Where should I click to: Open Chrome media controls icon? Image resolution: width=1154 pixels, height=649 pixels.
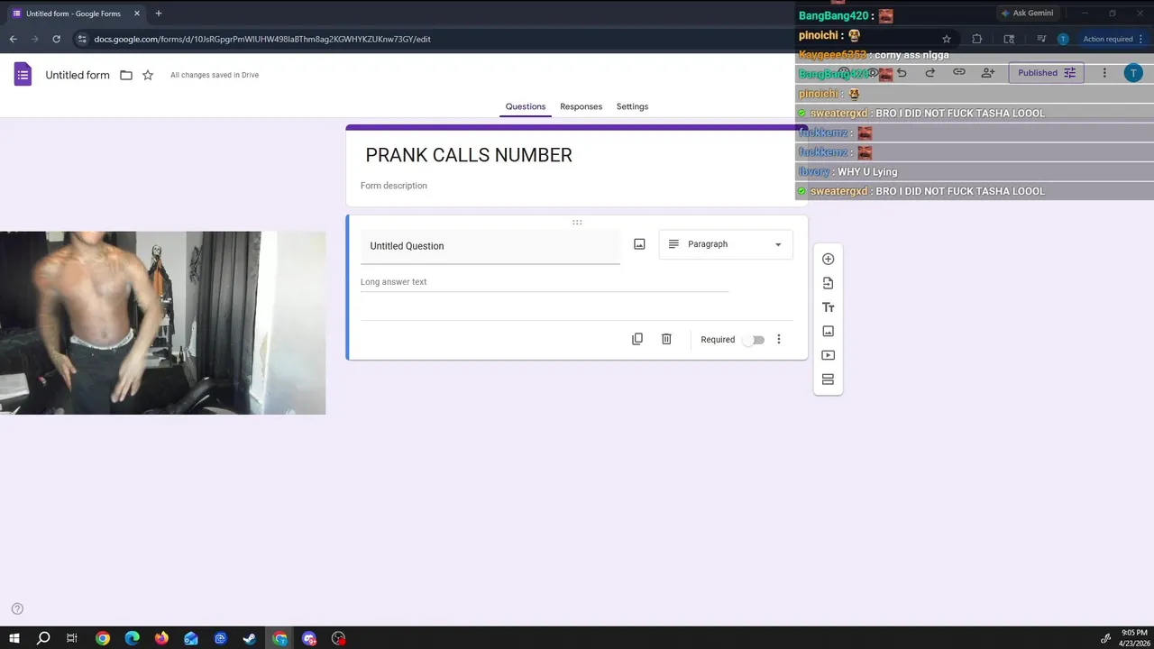point(1041,39)
